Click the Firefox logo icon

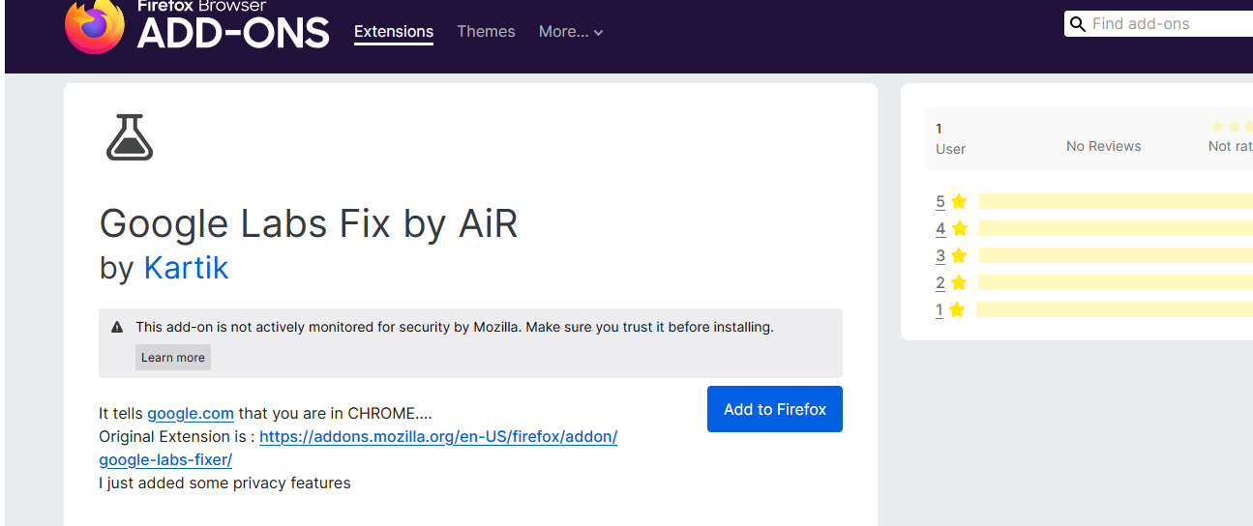94,25
